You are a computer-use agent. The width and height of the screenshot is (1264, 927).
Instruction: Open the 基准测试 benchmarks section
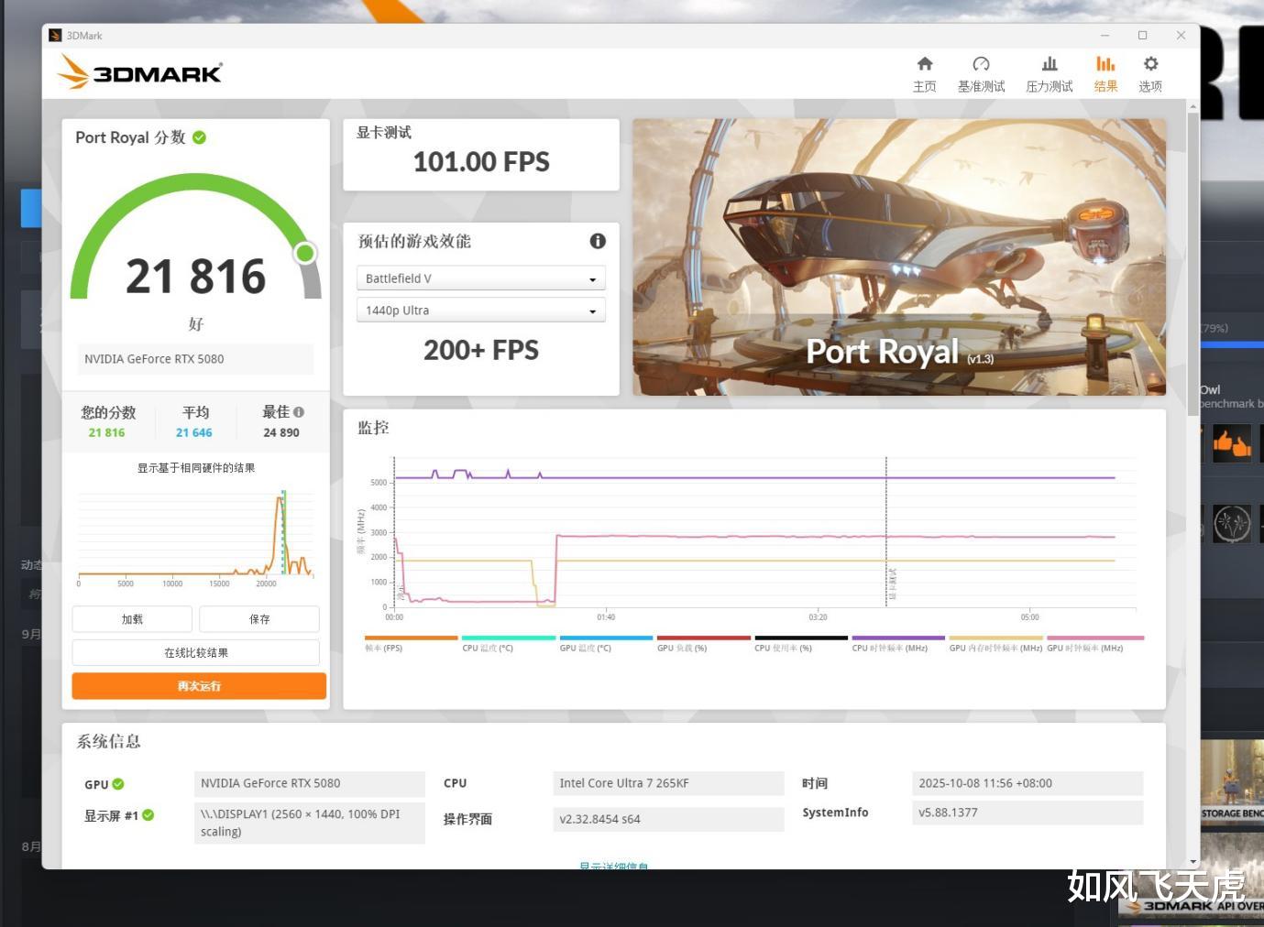click(981, 74)
